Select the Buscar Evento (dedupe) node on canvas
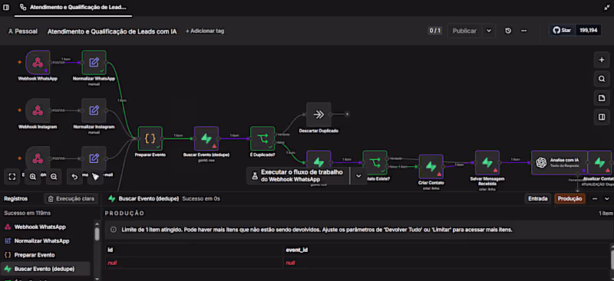614x281 pixels. (x=206, y=139)
